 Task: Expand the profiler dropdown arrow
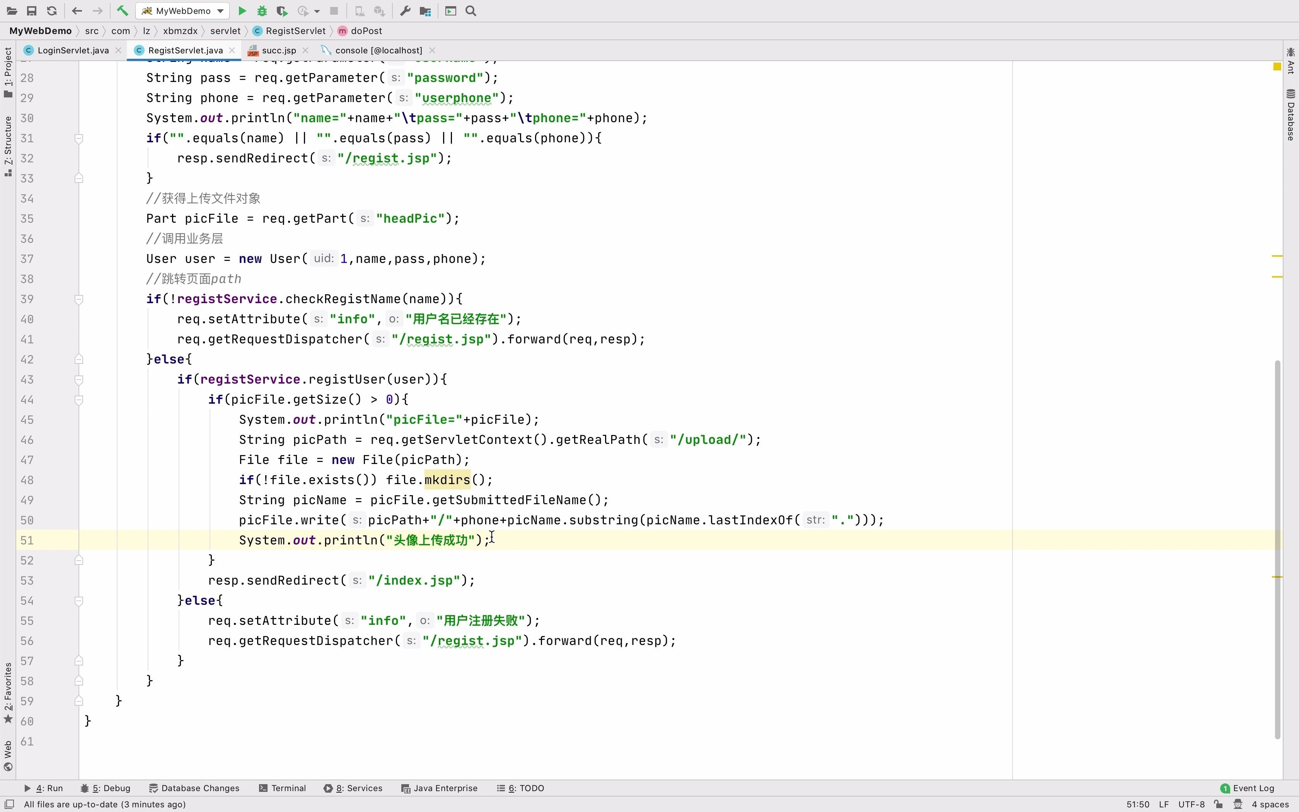tap(317, 11)
